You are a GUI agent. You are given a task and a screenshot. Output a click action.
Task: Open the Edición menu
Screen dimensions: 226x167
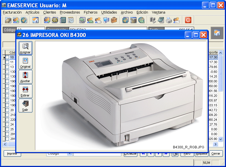(x=142, y=12)
